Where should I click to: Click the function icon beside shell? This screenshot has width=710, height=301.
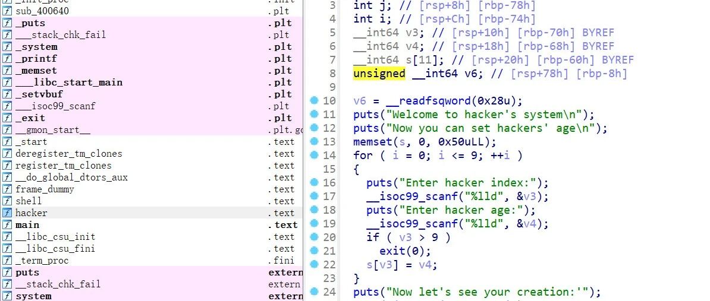click(x=7, y=201)
